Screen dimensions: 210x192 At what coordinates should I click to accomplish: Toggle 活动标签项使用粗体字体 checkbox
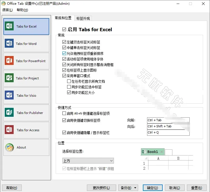click(64, 59)
